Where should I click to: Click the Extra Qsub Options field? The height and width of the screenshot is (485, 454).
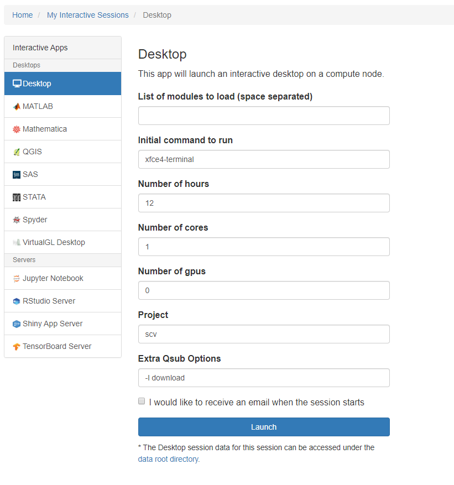pos(264,378)
